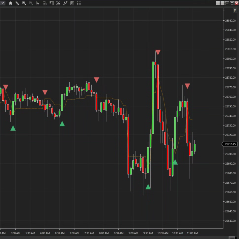Image resolution: width=239 pixels, height=239 pixels.
Task: Select the red sell arrow near 10:00 AM peak
Action: pyautogui.click(x=158, y=52)
